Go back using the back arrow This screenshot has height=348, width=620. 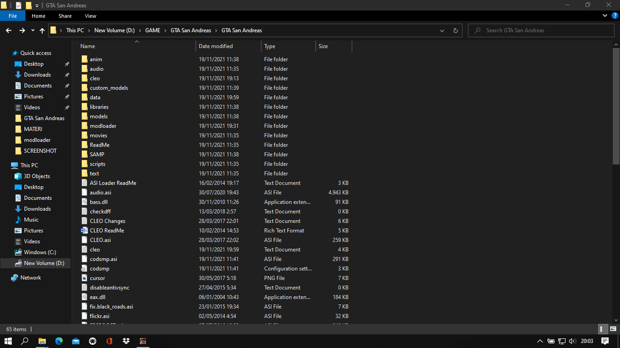point(8,30)
